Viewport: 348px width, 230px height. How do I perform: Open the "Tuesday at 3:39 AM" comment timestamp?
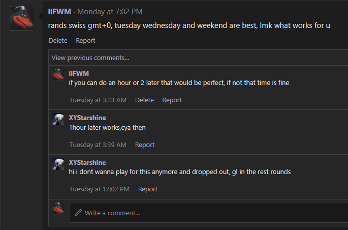point(98,145)
